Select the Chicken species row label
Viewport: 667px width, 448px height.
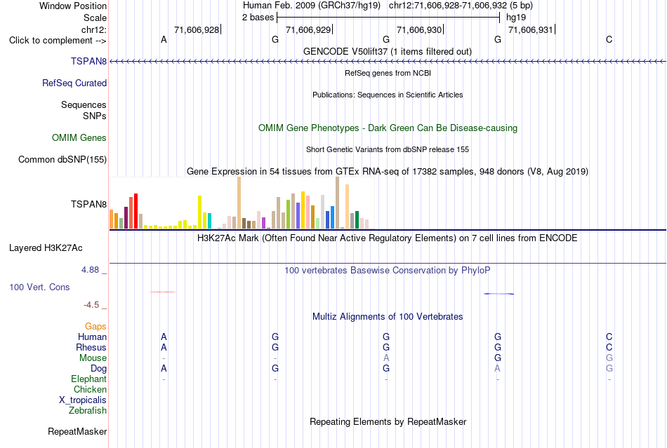tap(90, 389)
